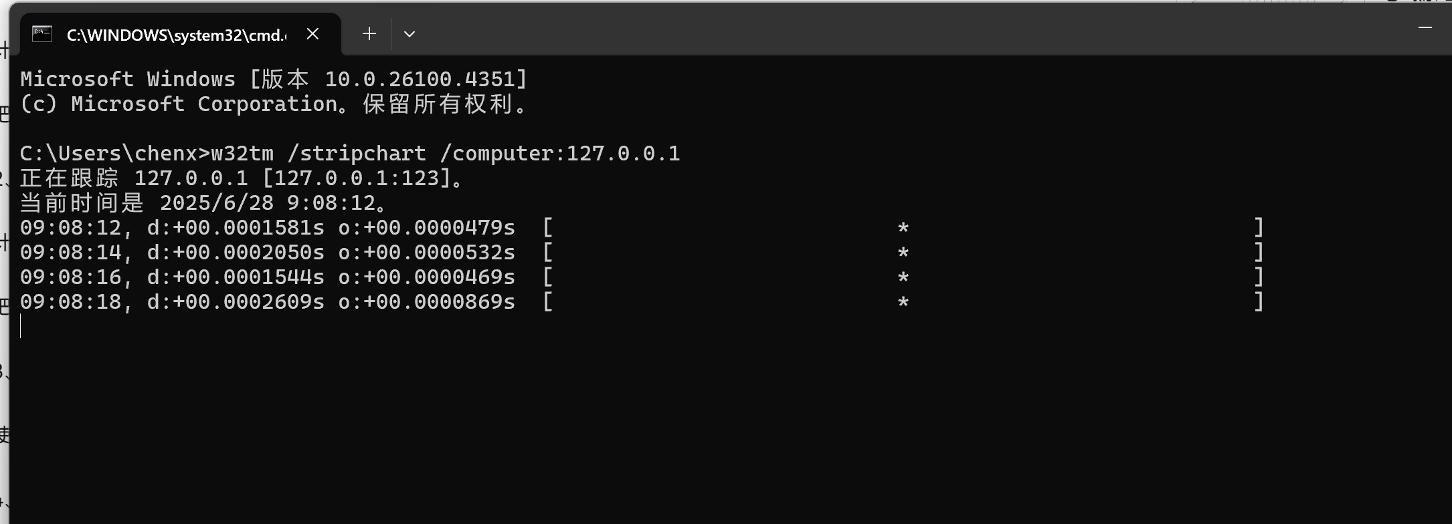Click the current time 2025/6/28 line

click(203, 203)
